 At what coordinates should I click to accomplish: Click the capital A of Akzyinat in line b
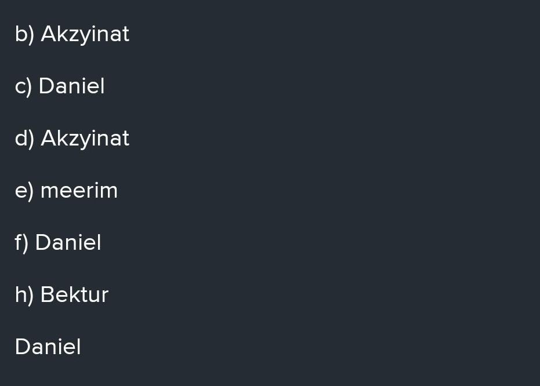[48, 34]
